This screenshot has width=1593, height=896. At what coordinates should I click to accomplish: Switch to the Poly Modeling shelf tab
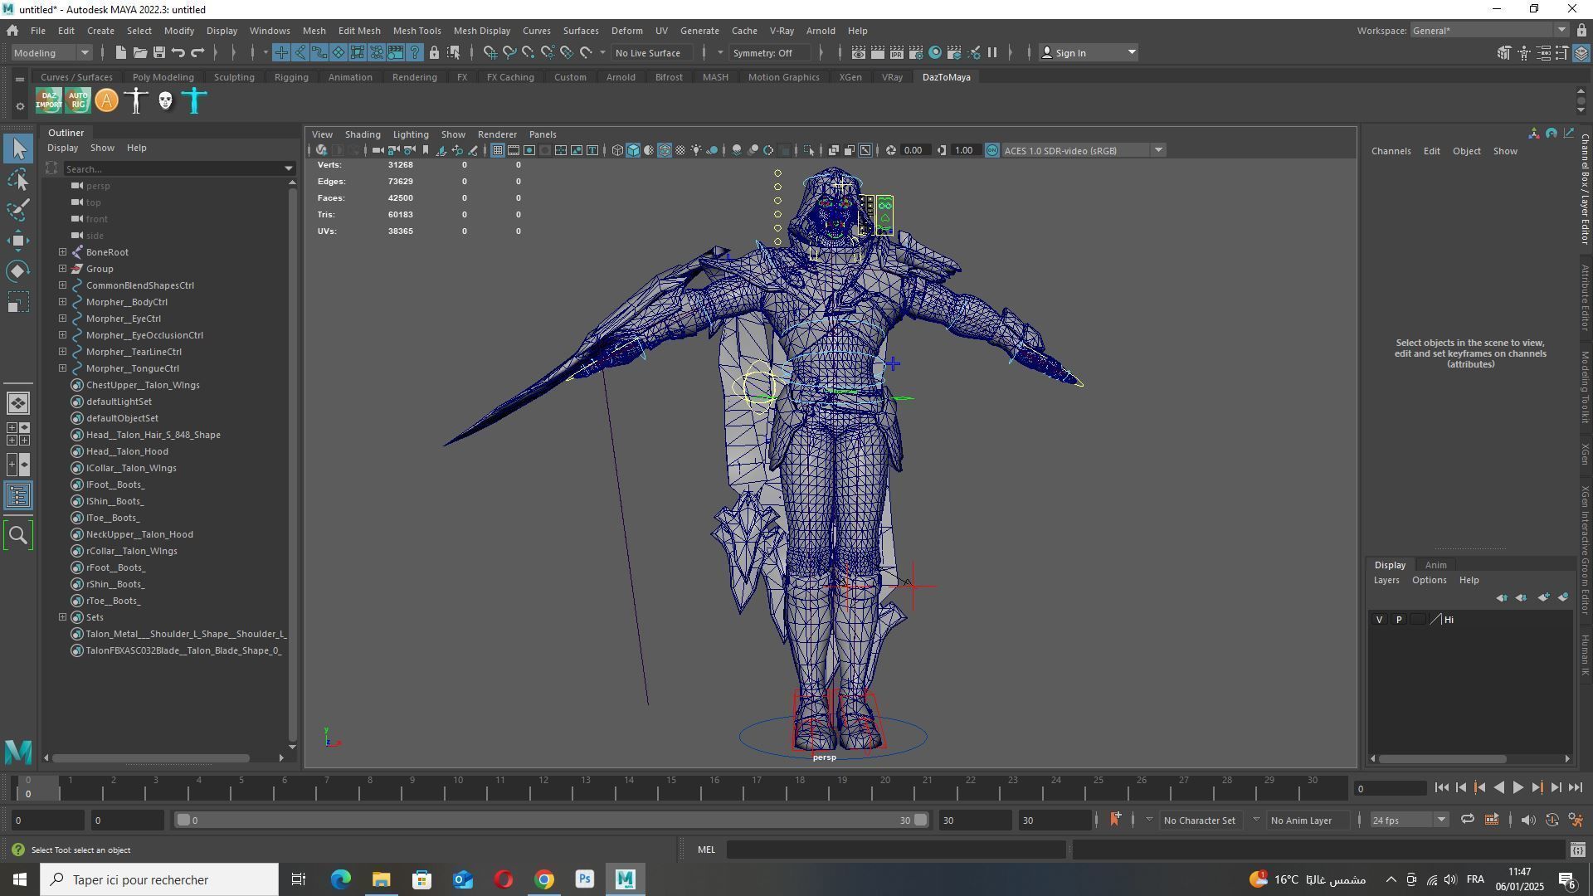[163, 77]
